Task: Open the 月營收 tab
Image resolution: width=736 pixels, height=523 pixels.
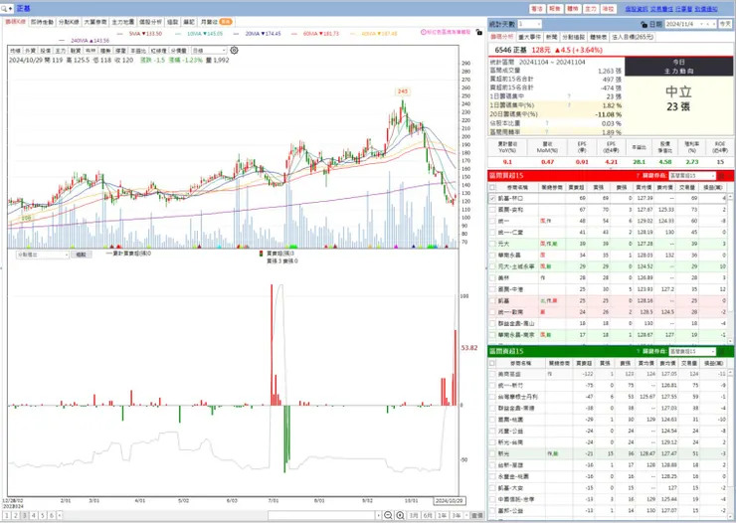Action: click(x=216, y=22)
